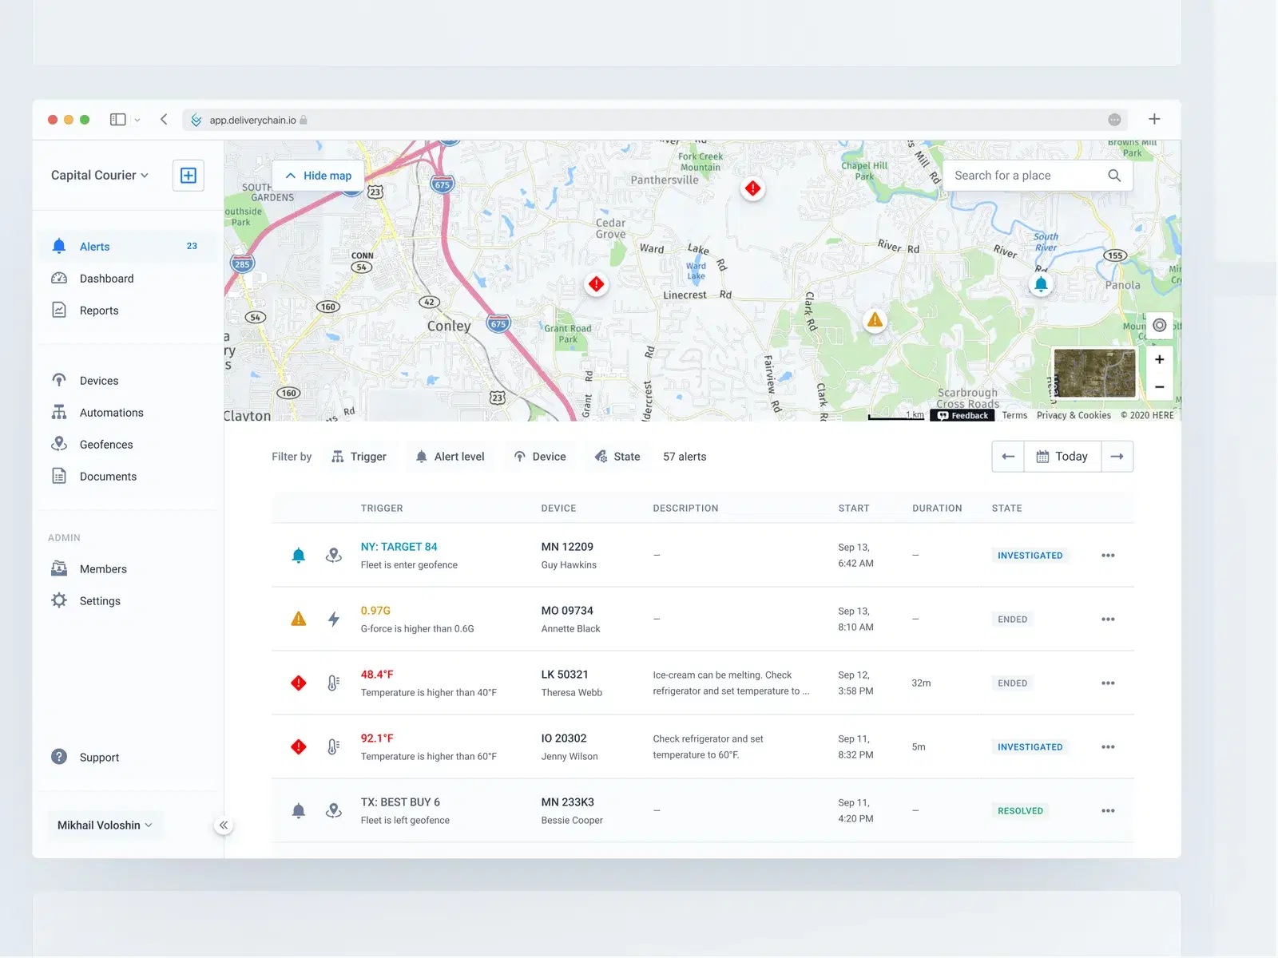Collapse the sidebar with double chevron

(x=224, y=825)
